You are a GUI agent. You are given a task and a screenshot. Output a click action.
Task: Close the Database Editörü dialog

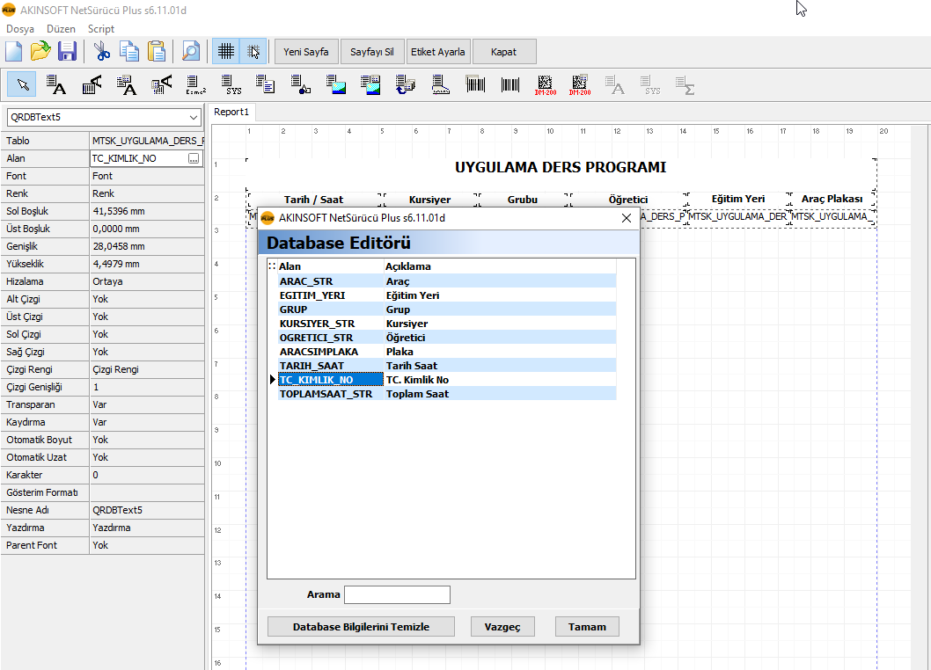626,218
